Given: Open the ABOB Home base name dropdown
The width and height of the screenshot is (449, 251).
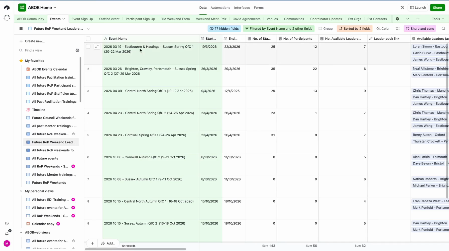Looking at the screenshot, I should pos(42,8).
